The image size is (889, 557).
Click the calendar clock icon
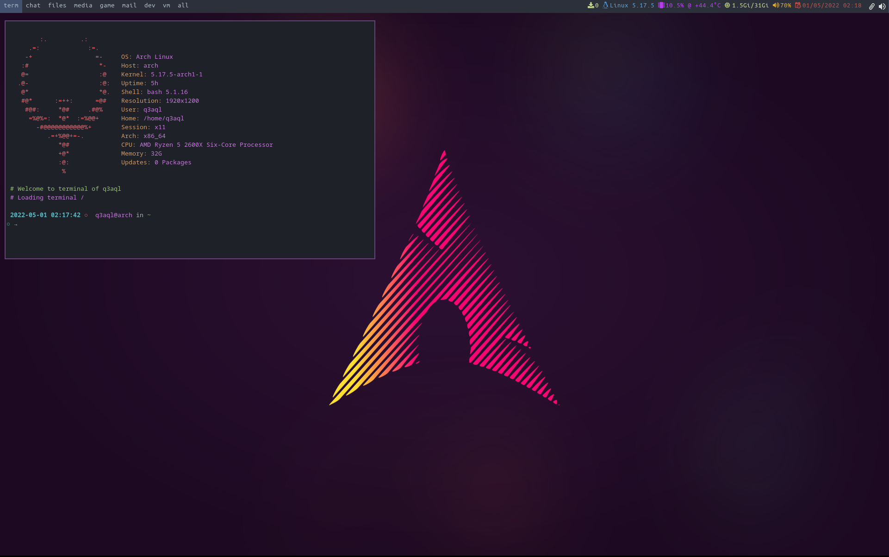click(798, 6)
